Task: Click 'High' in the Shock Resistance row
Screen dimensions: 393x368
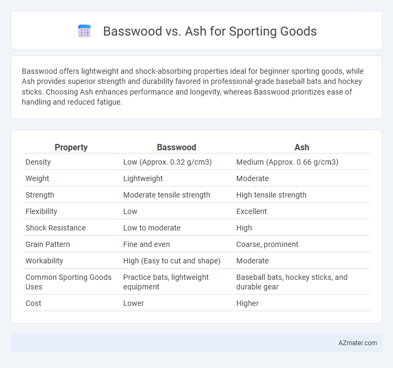Action: point(244,228)
